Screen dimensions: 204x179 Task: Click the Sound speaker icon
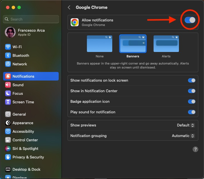coord(8,85)
